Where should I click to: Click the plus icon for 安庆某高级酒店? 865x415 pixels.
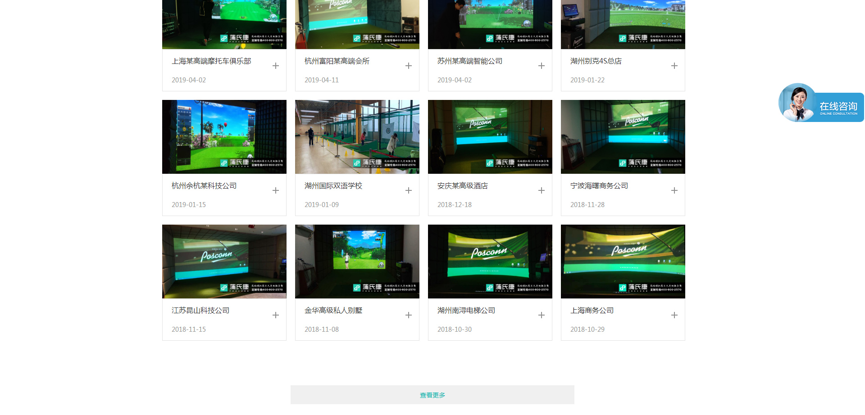tap(542, 191)
